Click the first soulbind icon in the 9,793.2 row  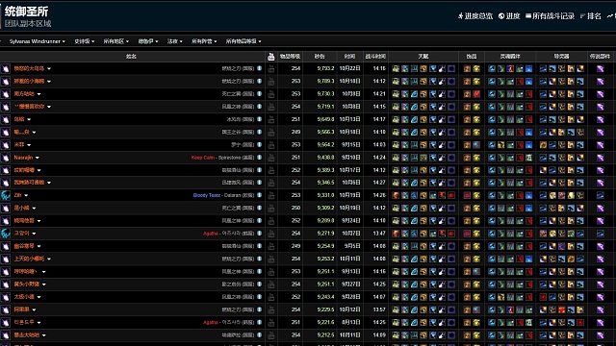click(x=492, y=68)
